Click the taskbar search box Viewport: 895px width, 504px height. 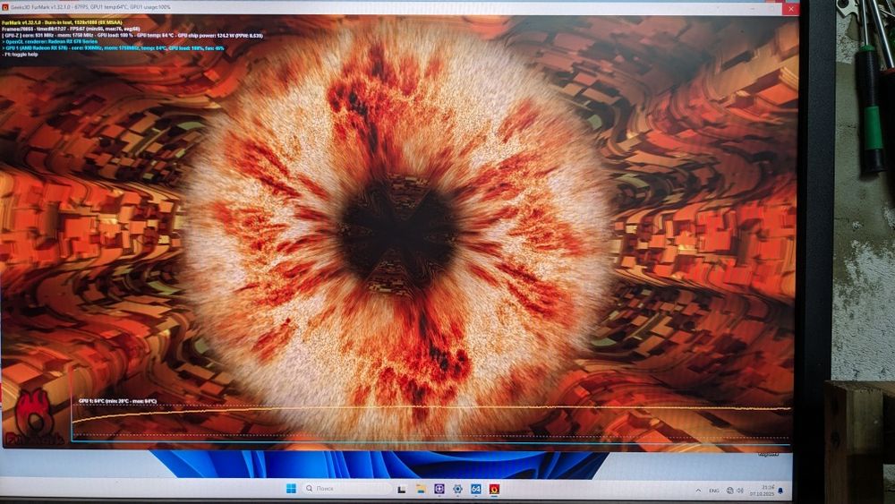(347, 489)
